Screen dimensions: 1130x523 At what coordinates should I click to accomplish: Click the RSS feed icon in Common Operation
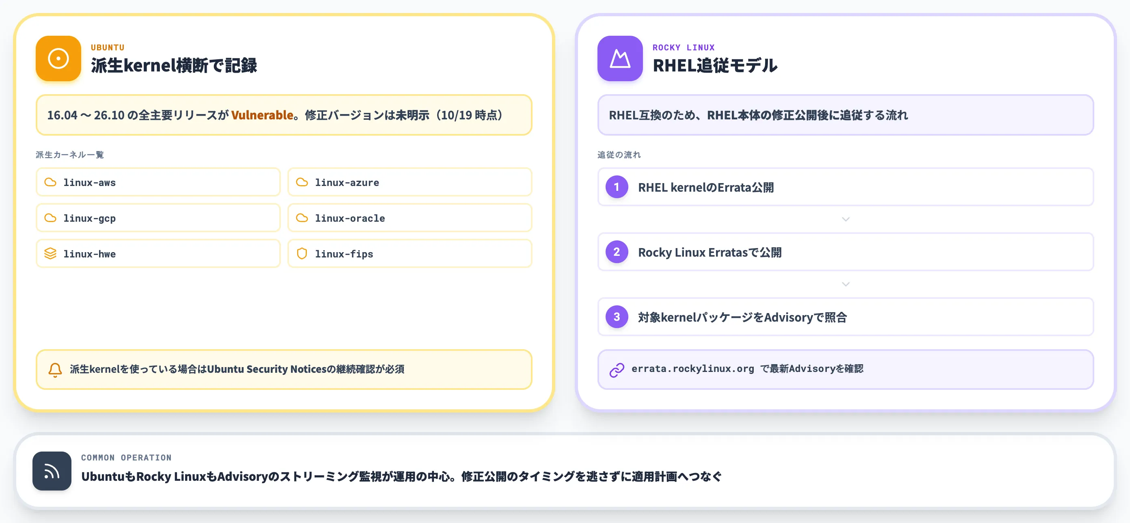click(x=52, y=471)
